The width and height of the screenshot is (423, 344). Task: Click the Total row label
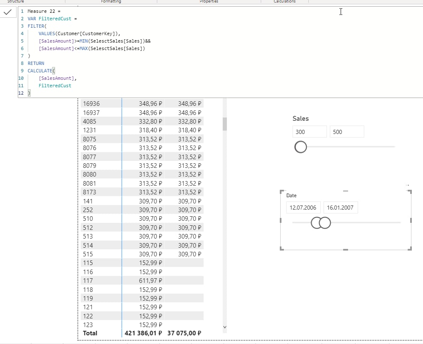[x=90, y=333]
